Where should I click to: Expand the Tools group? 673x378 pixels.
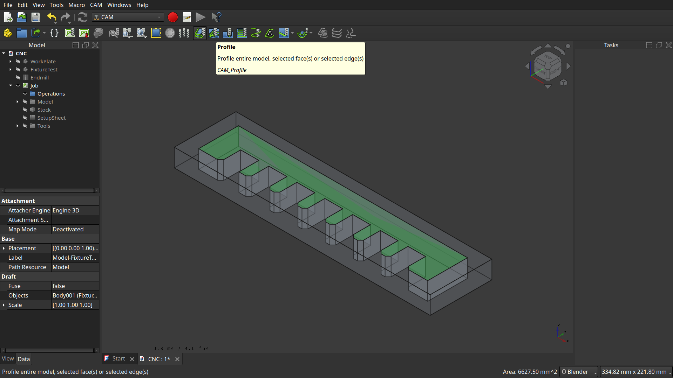click(x=18, y=126)
